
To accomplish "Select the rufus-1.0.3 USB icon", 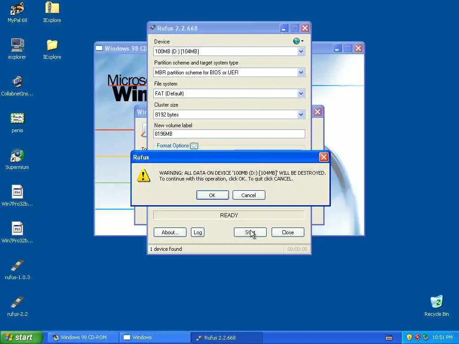I will (x=17, y=266).
